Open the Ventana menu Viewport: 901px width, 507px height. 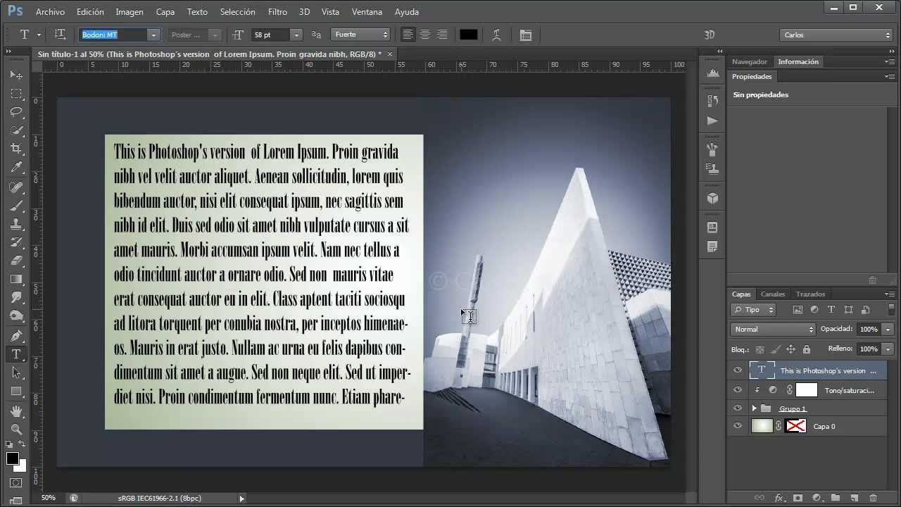(367, 12)
